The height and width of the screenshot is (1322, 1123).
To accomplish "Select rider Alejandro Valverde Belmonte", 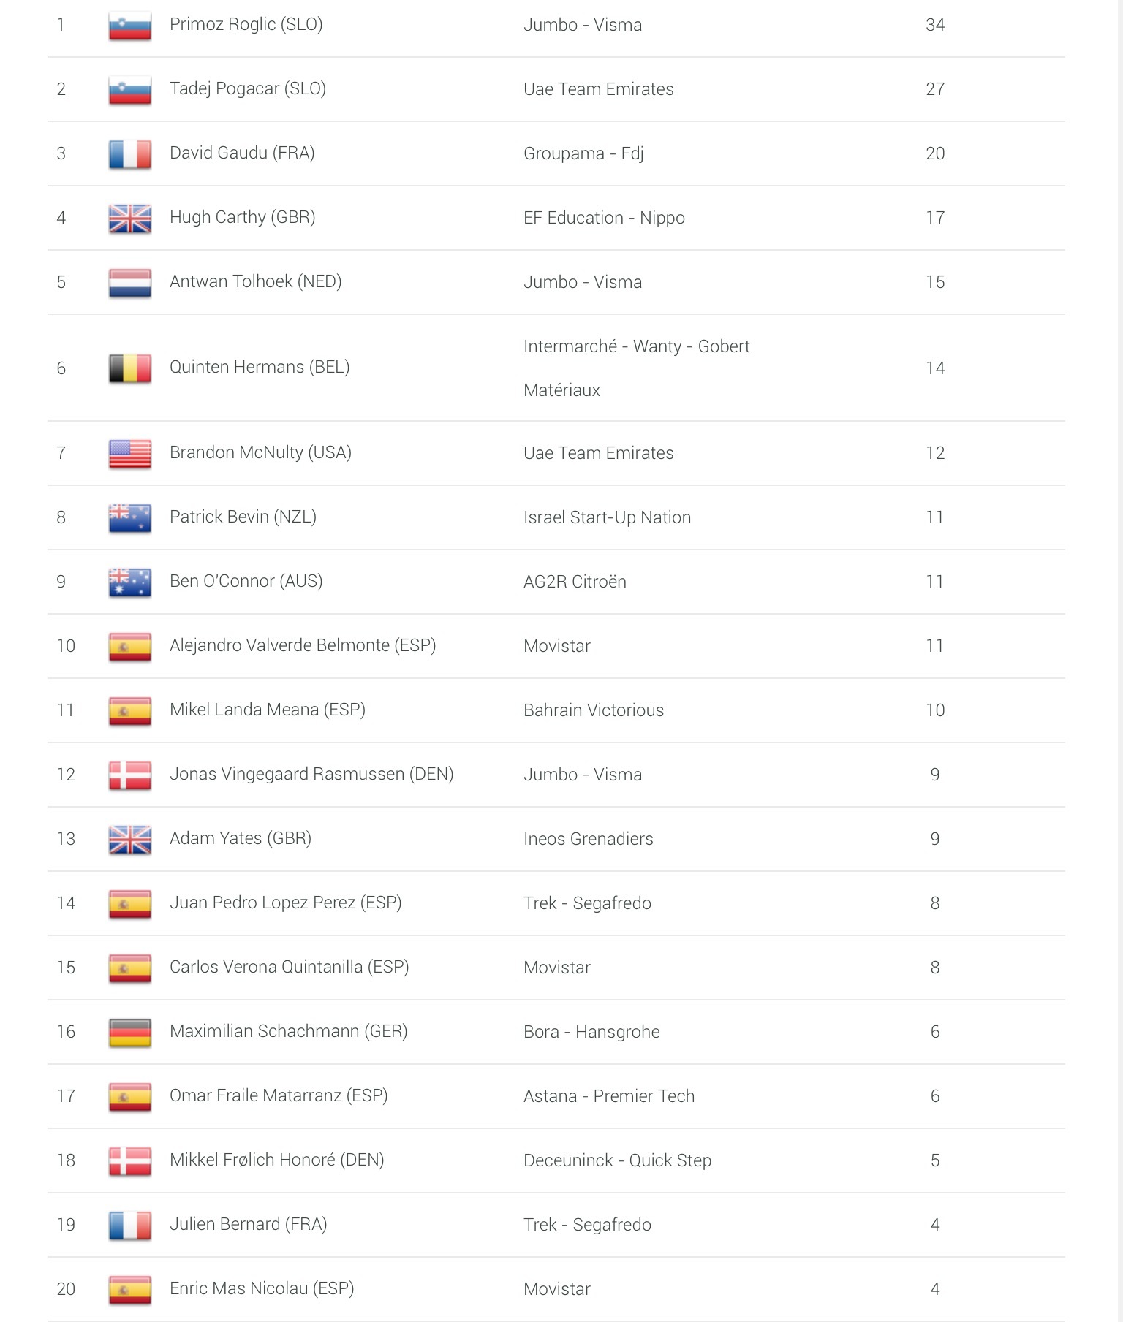I will [302, 646].
